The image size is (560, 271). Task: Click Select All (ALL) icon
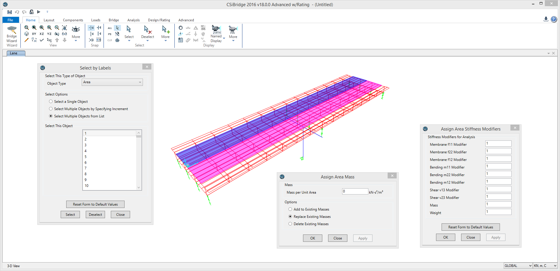click(x=110, y=28)
